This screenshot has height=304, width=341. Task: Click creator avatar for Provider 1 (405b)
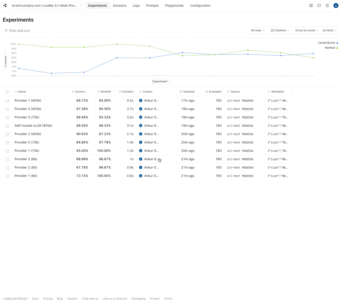(x=141, y=101)
